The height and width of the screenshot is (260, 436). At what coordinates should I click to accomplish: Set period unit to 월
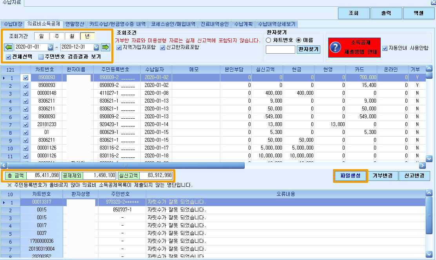pos(72,36)
